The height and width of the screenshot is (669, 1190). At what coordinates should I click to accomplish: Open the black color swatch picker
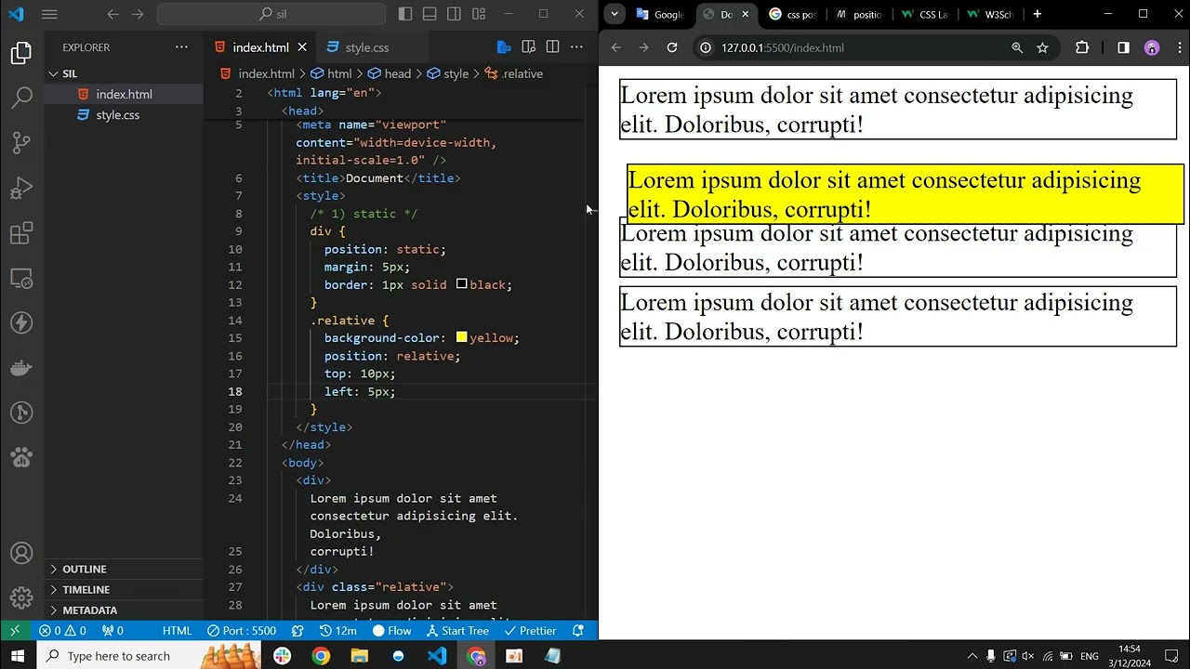pyautogui.click(x=461, y=284)
